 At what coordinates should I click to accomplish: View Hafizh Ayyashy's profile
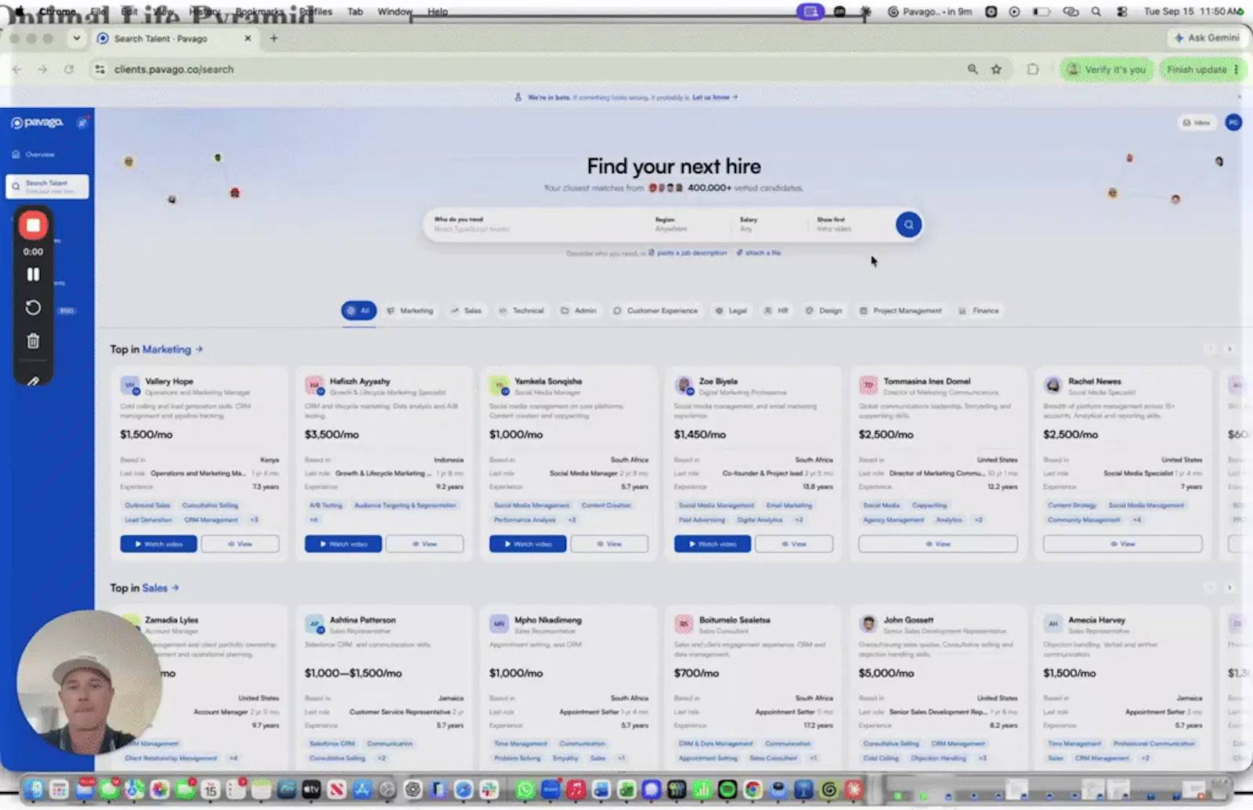click(424, 544)
